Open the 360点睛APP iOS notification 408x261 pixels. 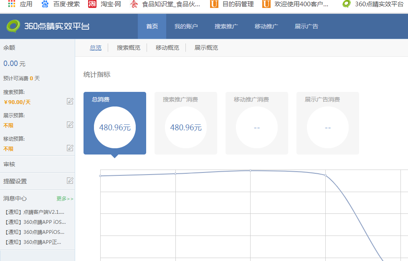pos(35,222)
